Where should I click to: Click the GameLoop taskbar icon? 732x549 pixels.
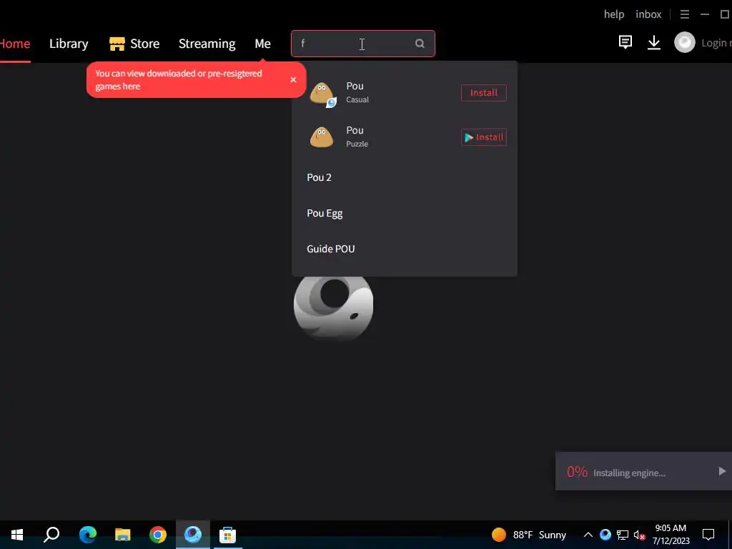pyautogui.click(x=193, y=535)
